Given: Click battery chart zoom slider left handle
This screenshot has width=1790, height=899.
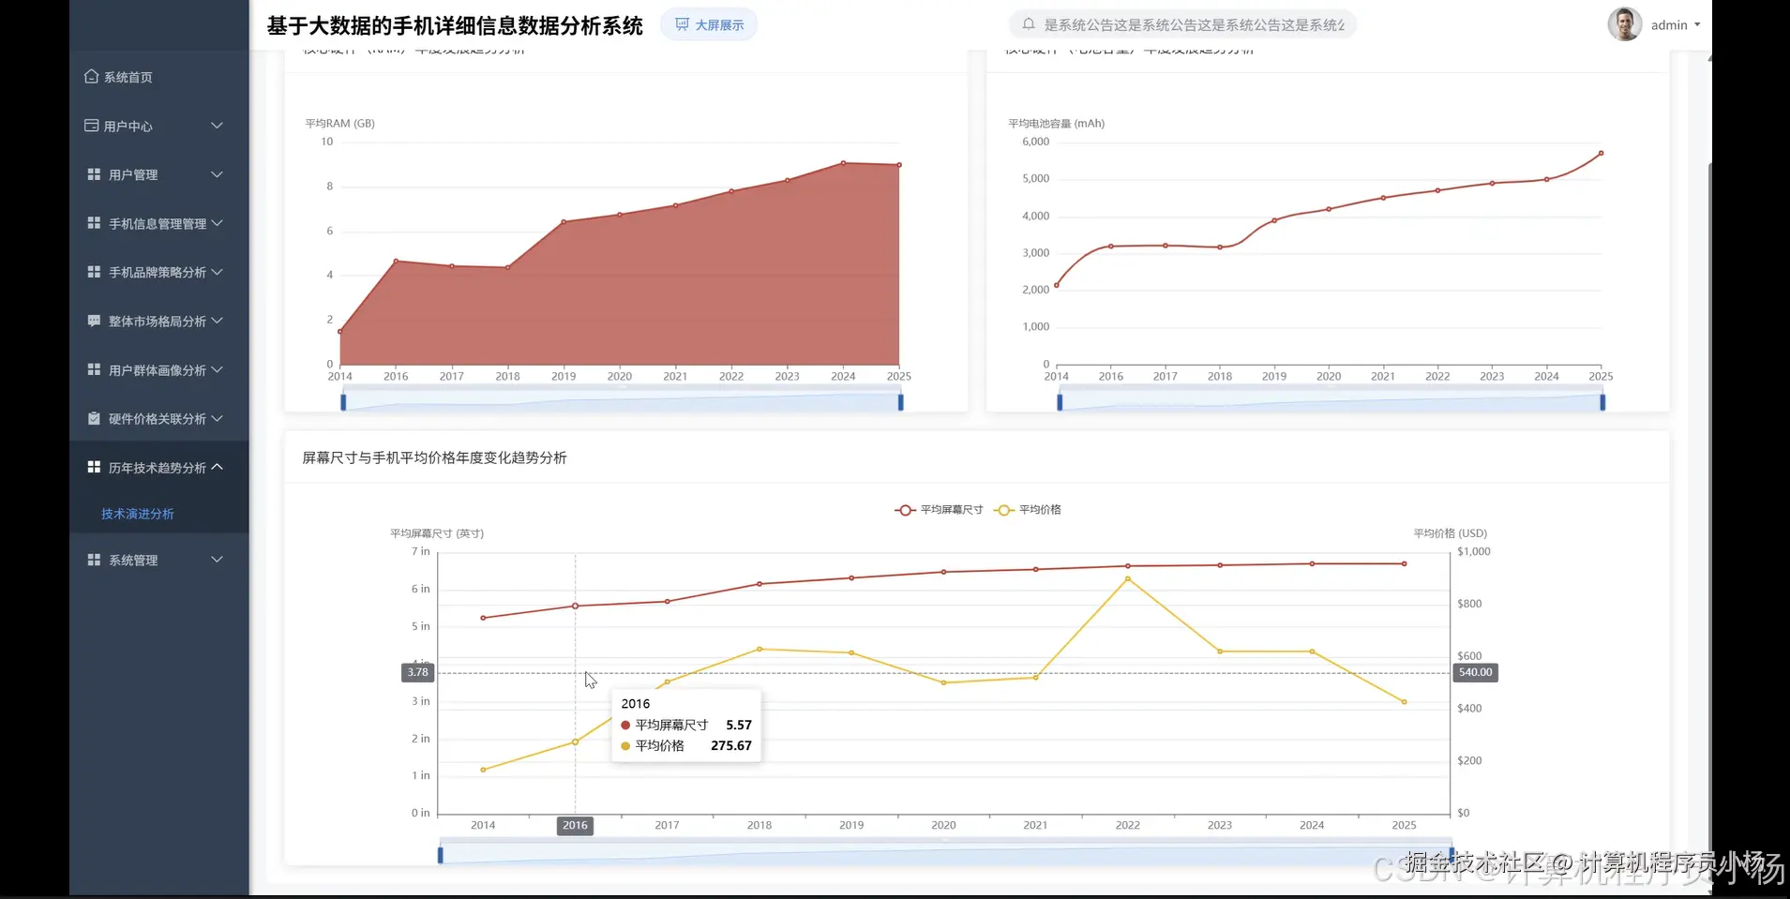Looking at the screenshot, I should [1060, 402].
